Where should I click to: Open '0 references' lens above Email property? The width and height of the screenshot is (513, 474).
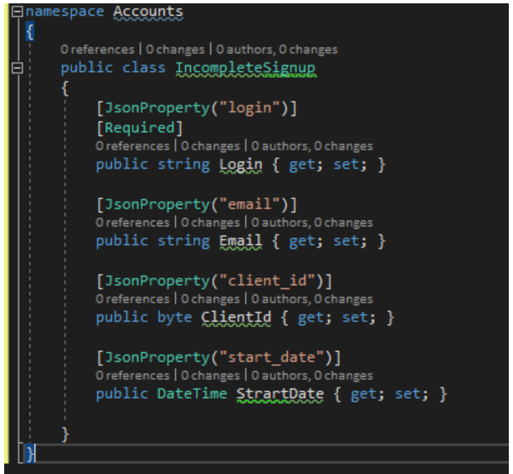[x=132, y=222]
